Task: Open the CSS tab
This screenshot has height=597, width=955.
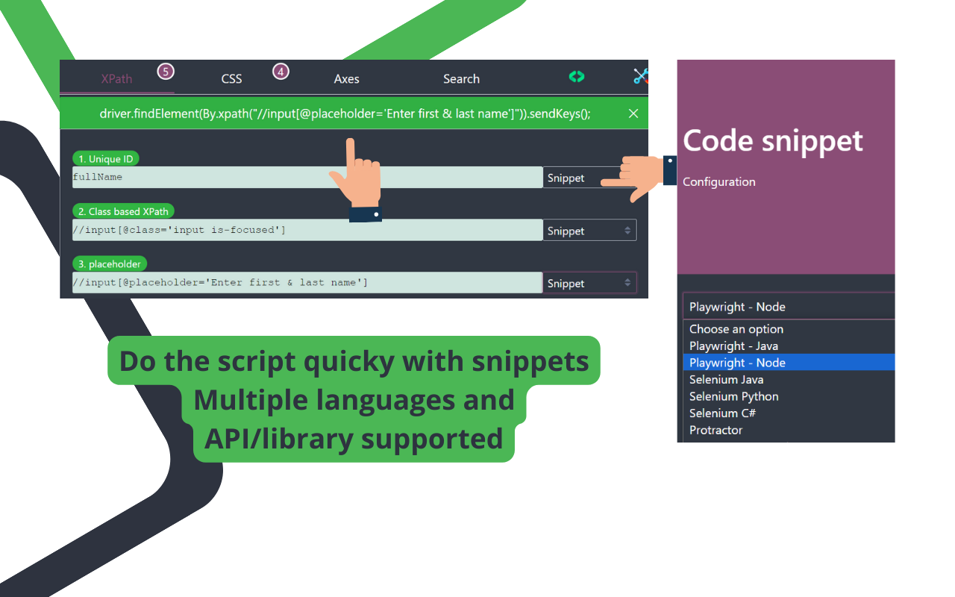Action: [x=231, y=79]
